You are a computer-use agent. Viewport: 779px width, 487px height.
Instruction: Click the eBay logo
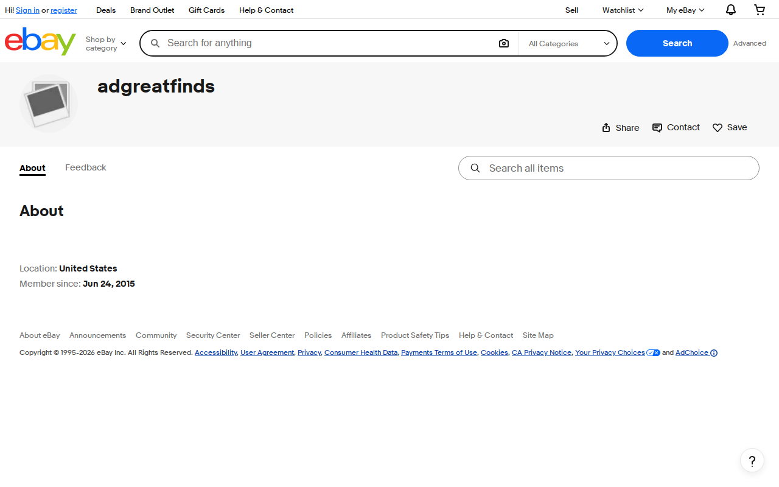tap(40, 41)
